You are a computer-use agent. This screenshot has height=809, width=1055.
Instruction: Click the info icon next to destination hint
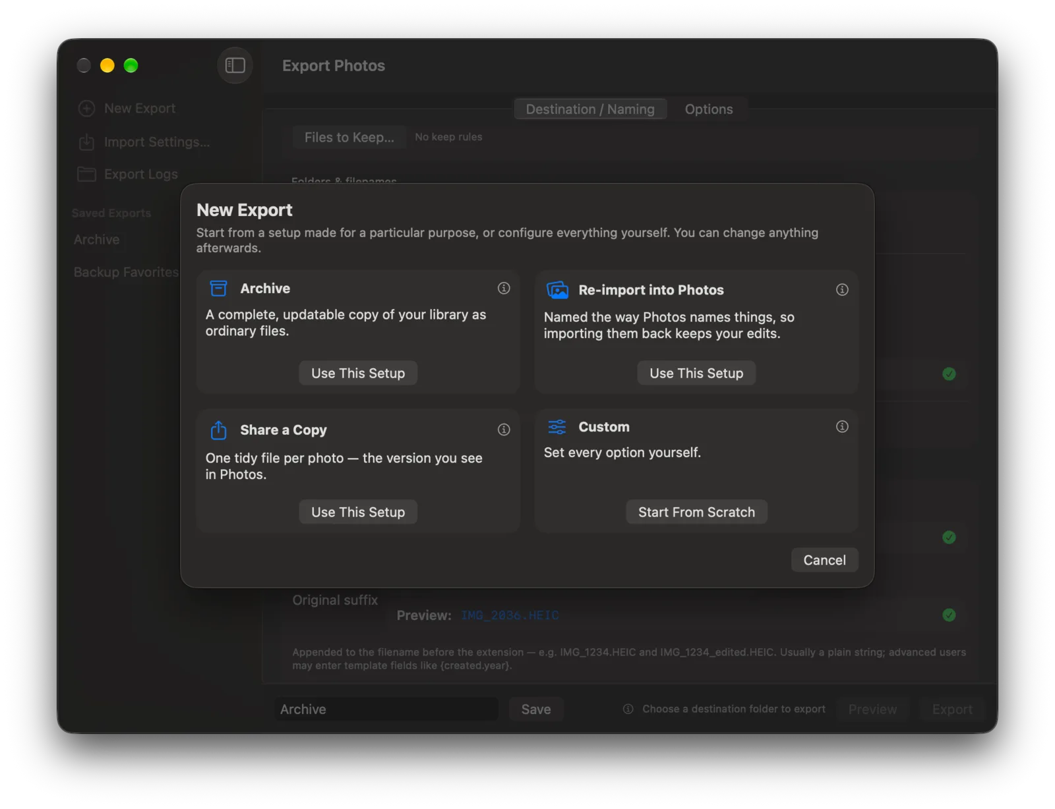pyautogui.click(x=628, y=709)
